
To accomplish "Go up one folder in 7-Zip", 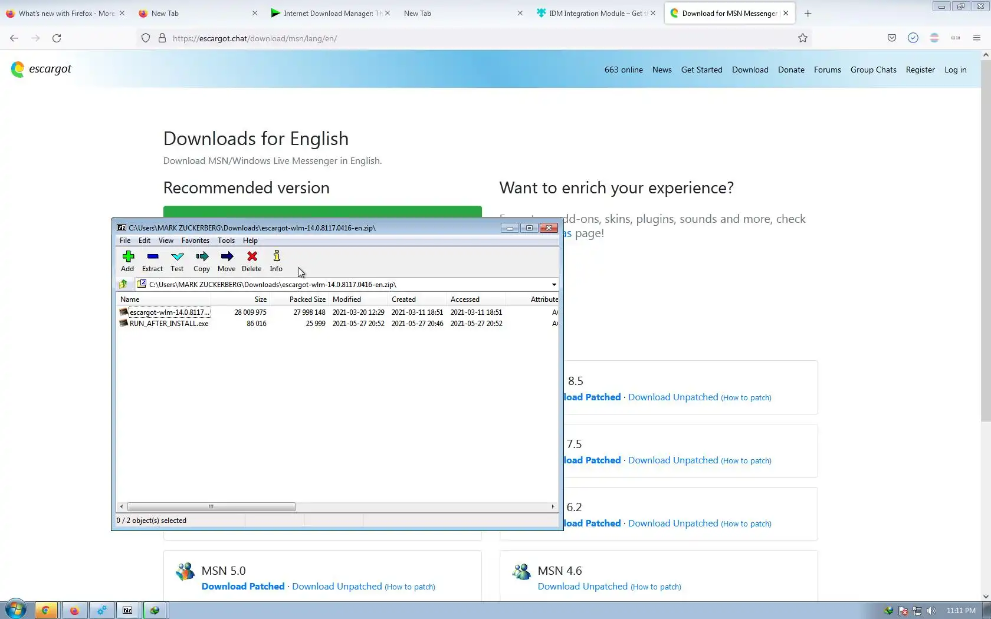I will coord(123,284).
